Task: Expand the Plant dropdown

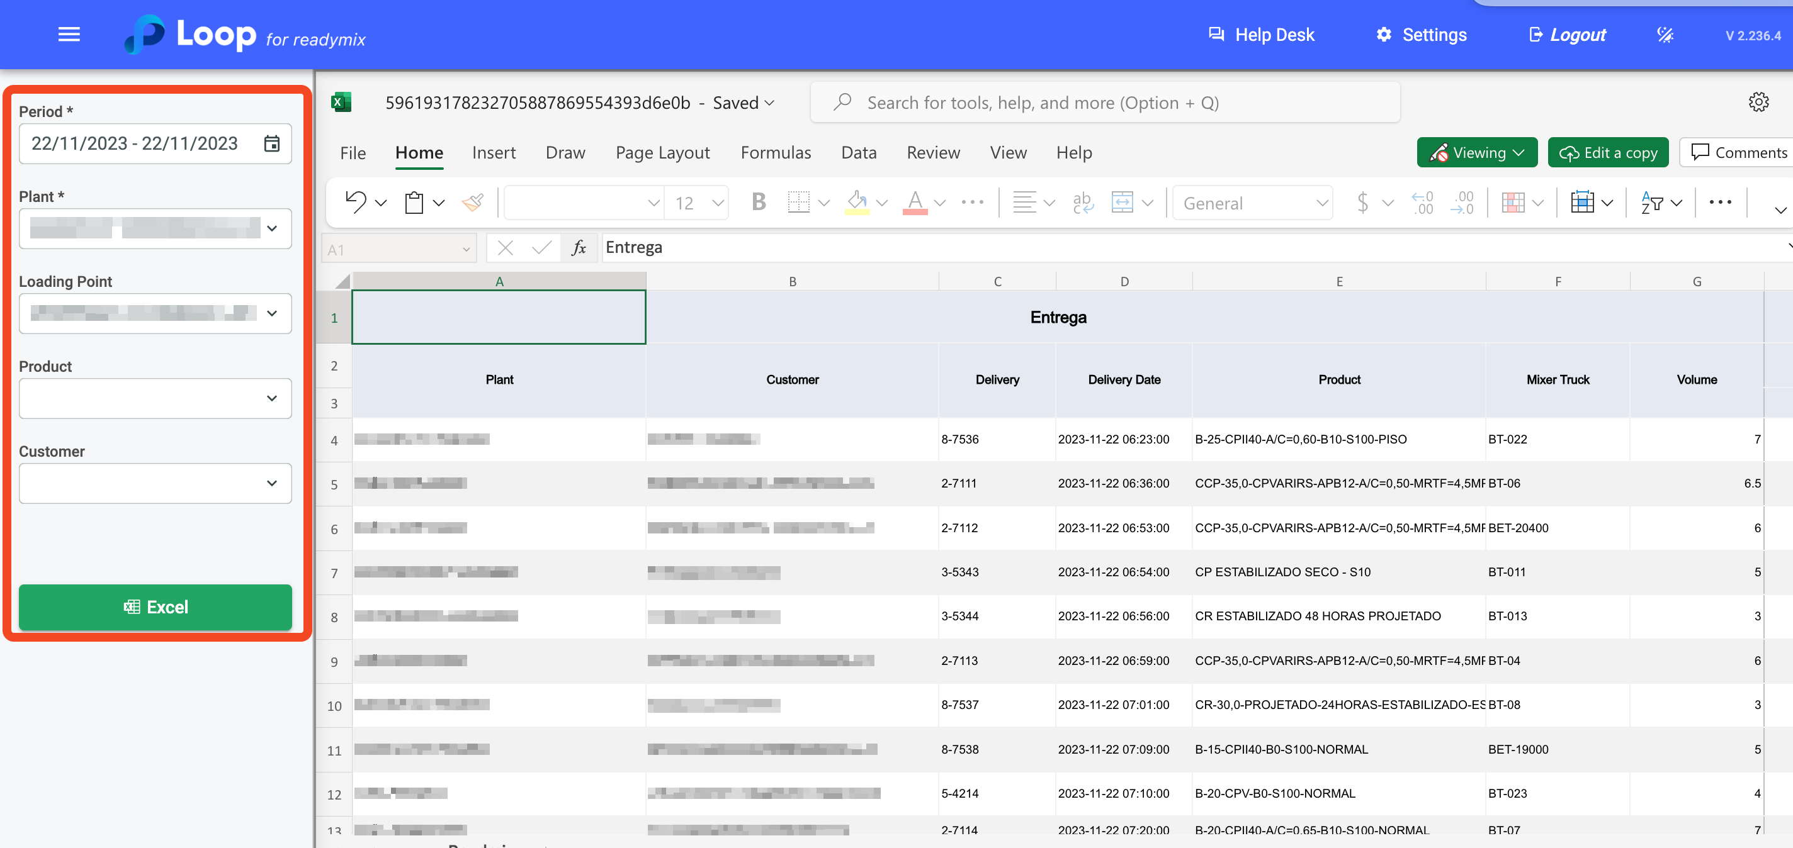Action: (271, 228)
